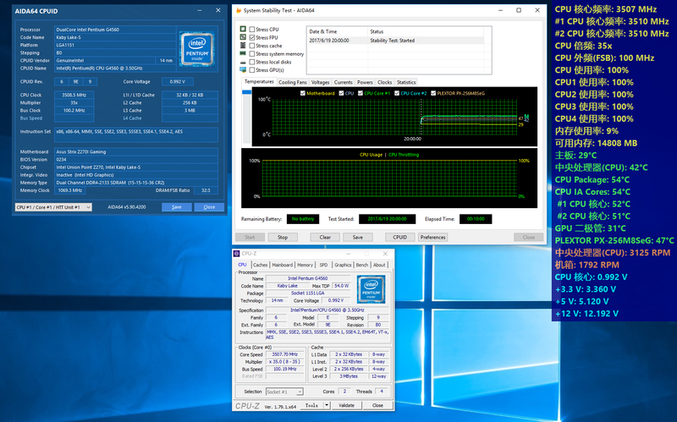Click the CPU chip icon beside Stress CPU

pos(243,29)
